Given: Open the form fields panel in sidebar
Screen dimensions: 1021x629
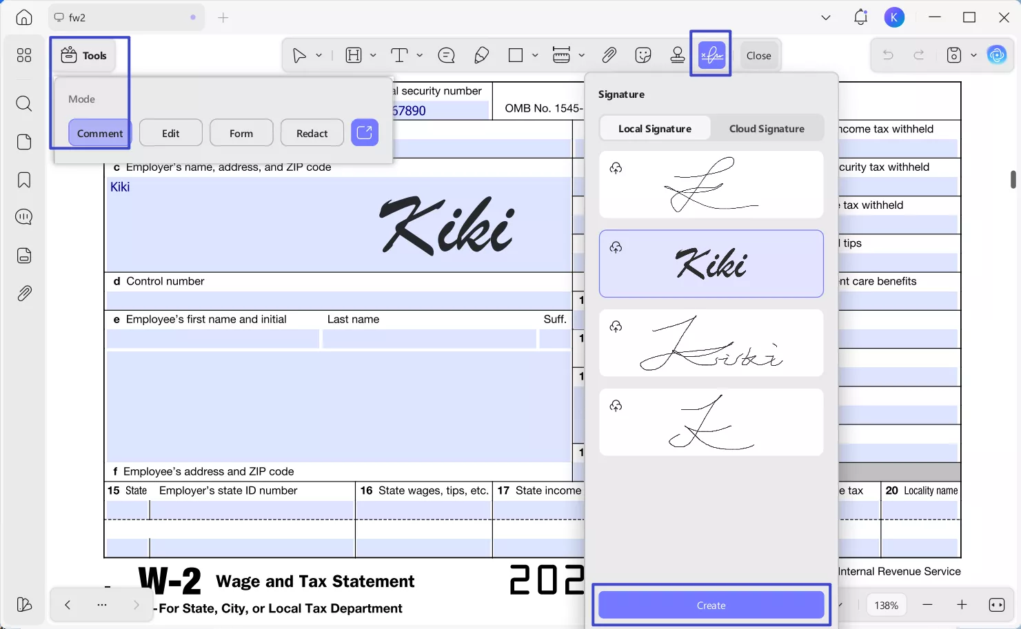Looking at the screenshot, I should coord(24,256).
